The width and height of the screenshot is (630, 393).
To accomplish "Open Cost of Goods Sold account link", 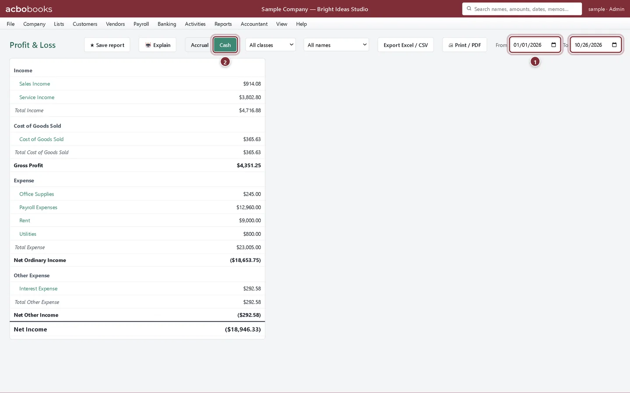I will (x=42, y=139).
